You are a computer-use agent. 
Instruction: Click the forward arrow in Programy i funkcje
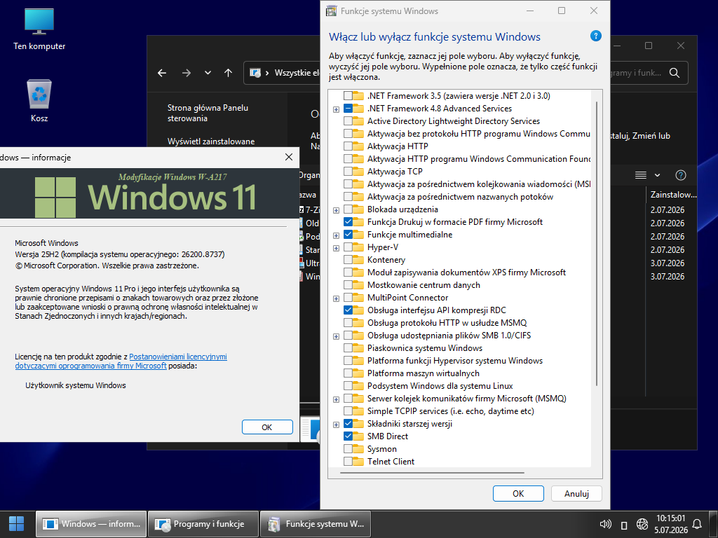pos(186,73)
